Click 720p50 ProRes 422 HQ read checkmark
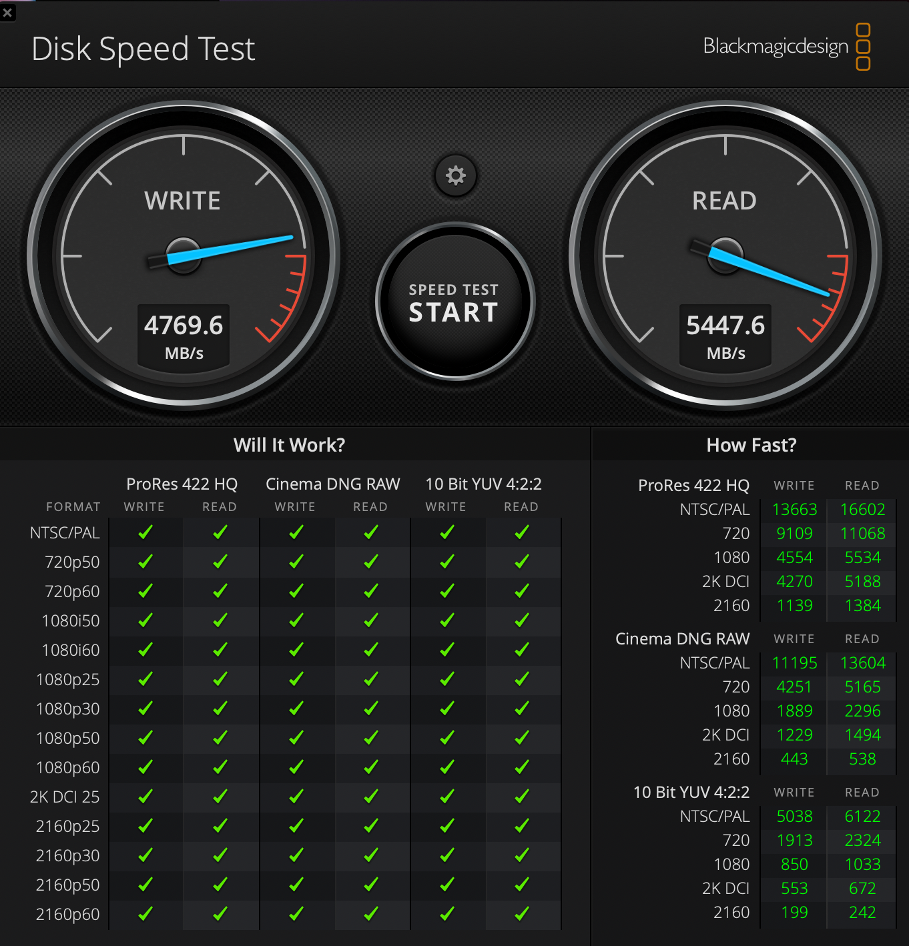 [x=220, y=561]
